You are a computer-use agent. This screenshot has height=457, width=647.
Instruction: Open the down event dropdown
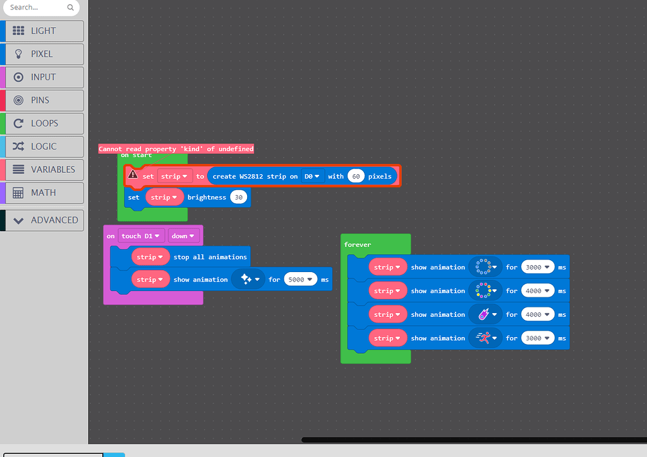(x=183, y=236)
